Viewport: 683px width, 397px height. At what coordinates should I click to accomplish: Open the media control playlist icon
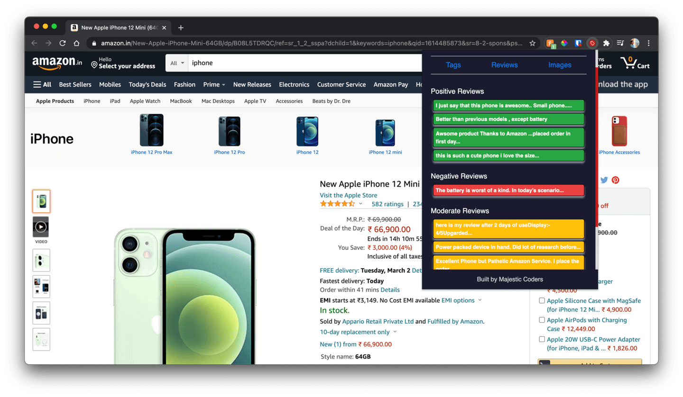(x=620, y=43)
